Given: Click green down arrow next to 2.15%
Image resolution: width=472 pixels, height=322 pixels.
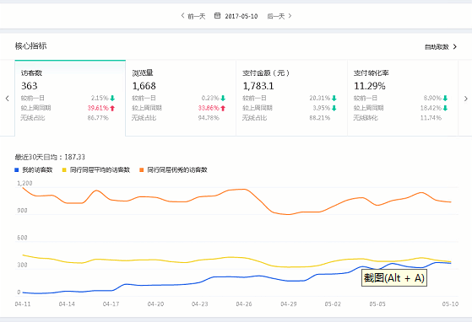Looking at the screenshot, I should [112, 98].
